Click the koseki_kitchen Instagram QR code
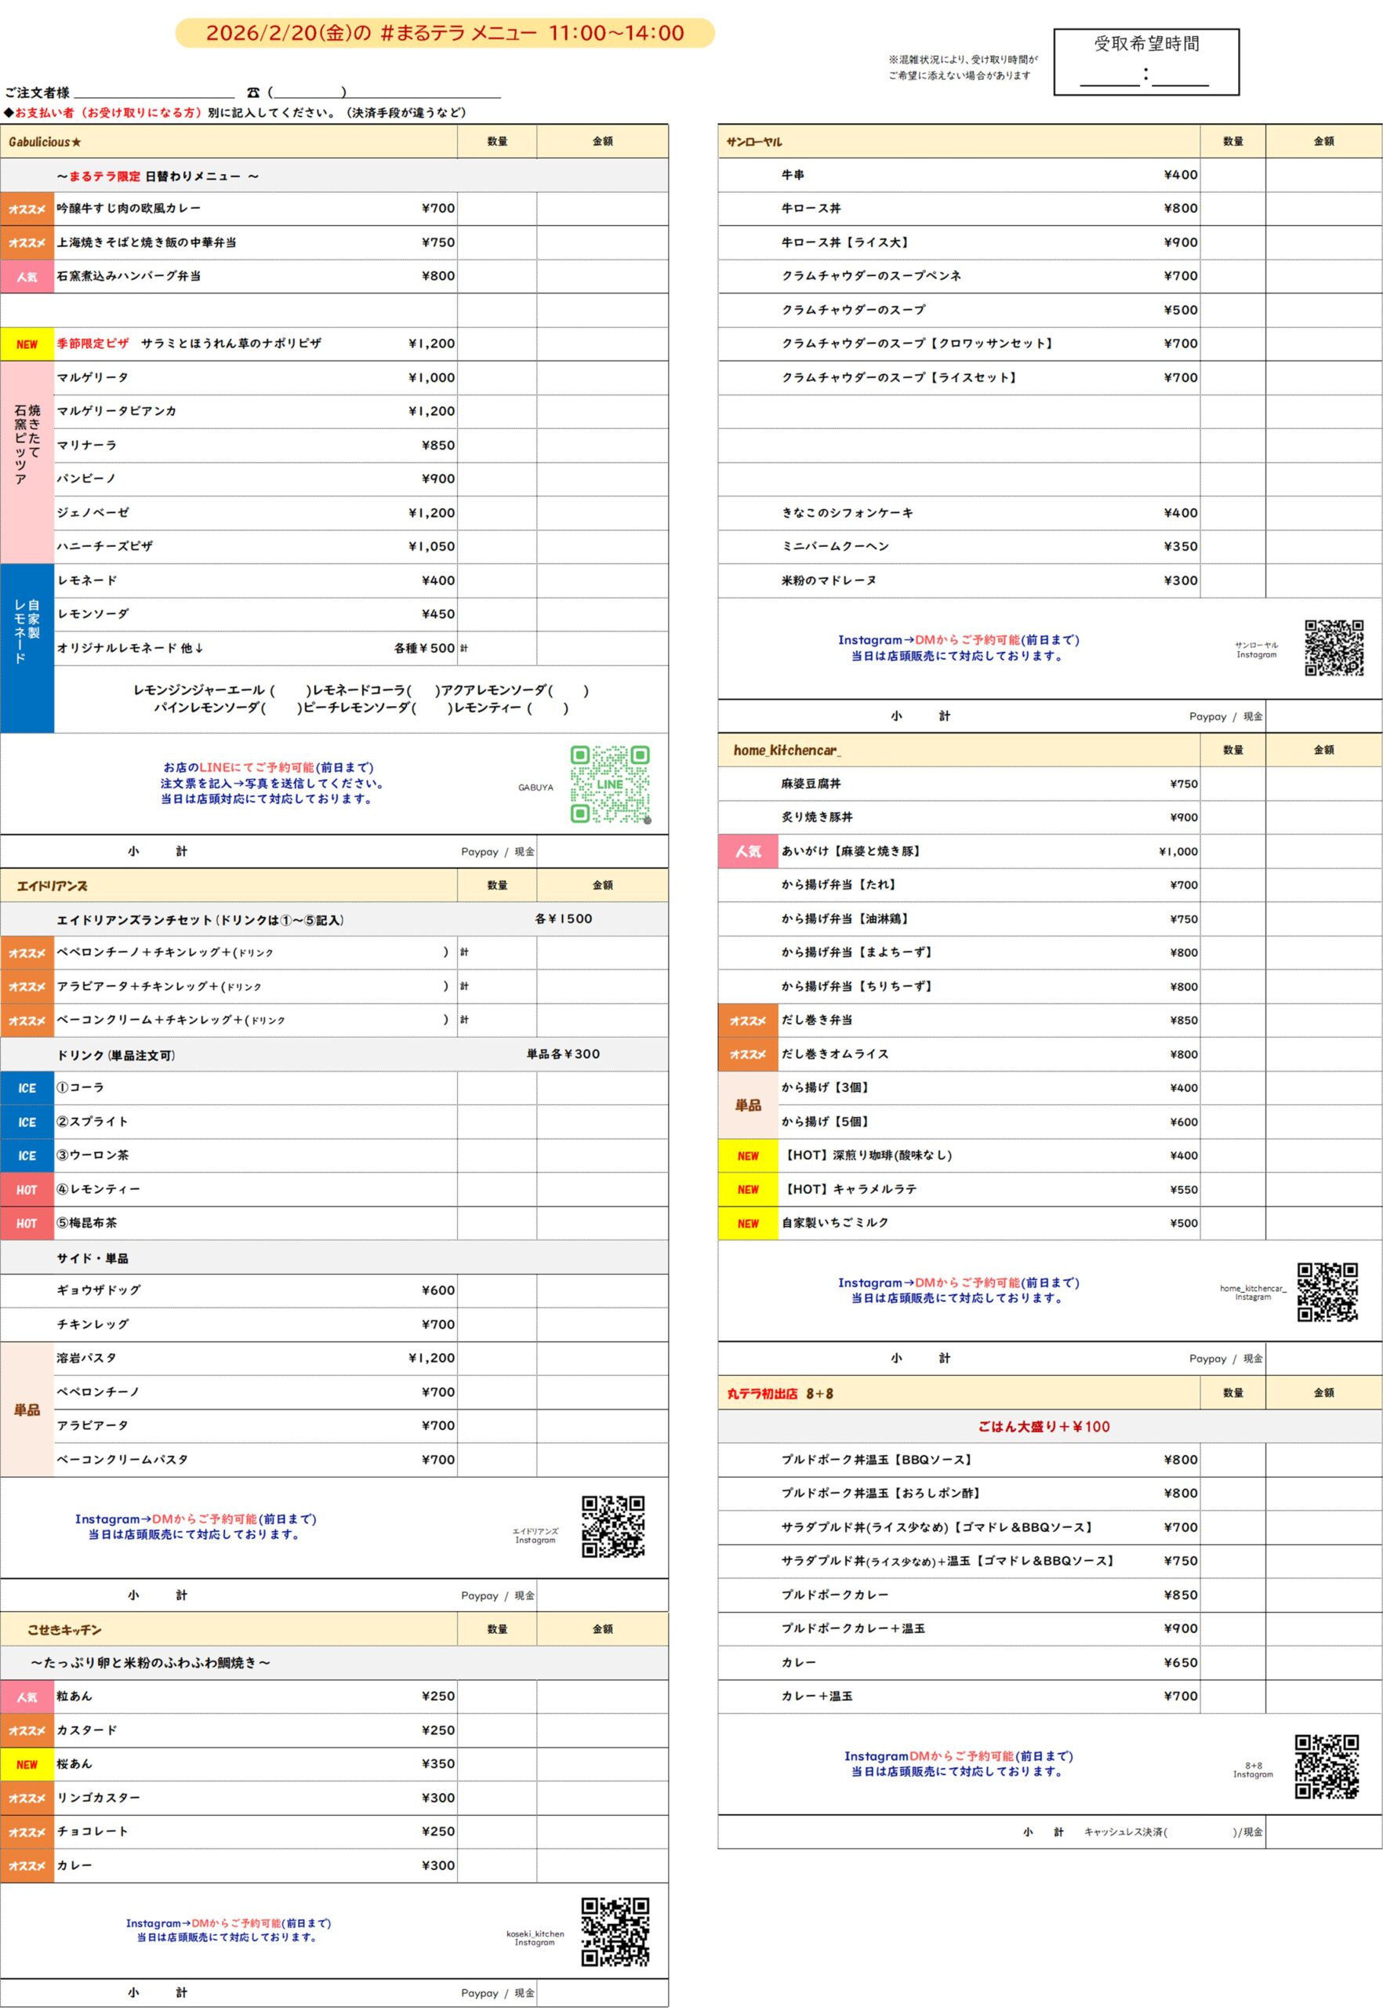Image resolution: width=1383 pixels, height=2008 pixels. point(615,1931)
